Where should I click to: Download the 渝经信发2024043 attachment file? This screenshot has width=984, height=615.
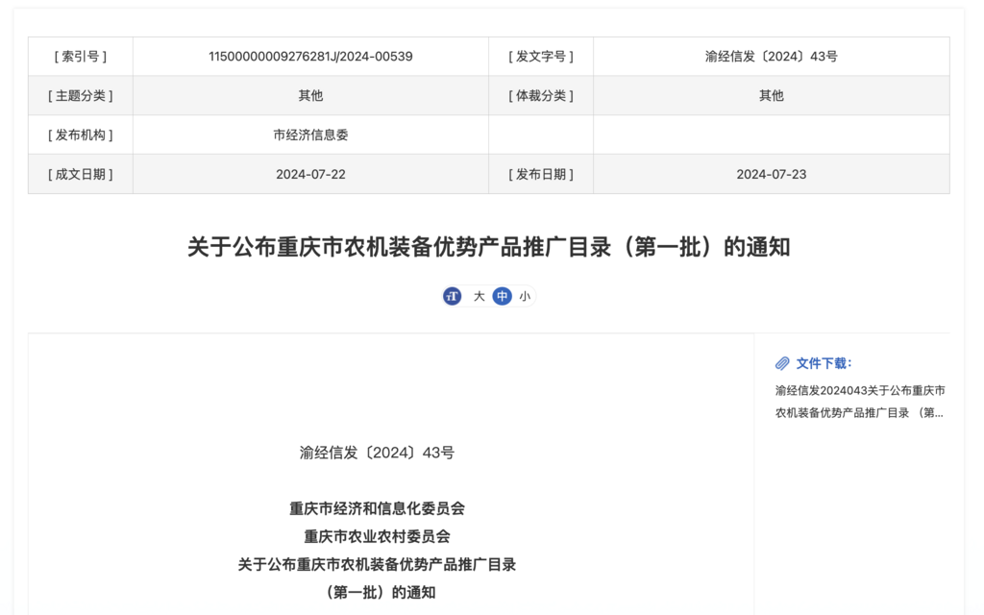coord(859,402)
